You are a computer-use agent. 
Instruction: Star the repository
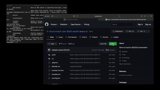[141, 31]
